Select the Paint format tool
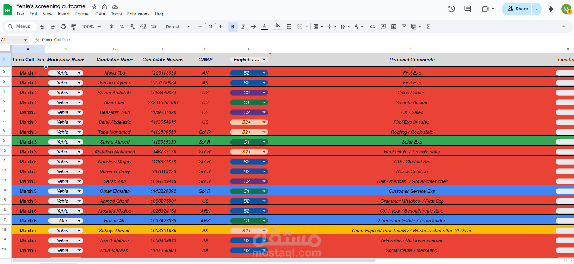The width and height of the screenshot is (574, 264). (74, 27)
